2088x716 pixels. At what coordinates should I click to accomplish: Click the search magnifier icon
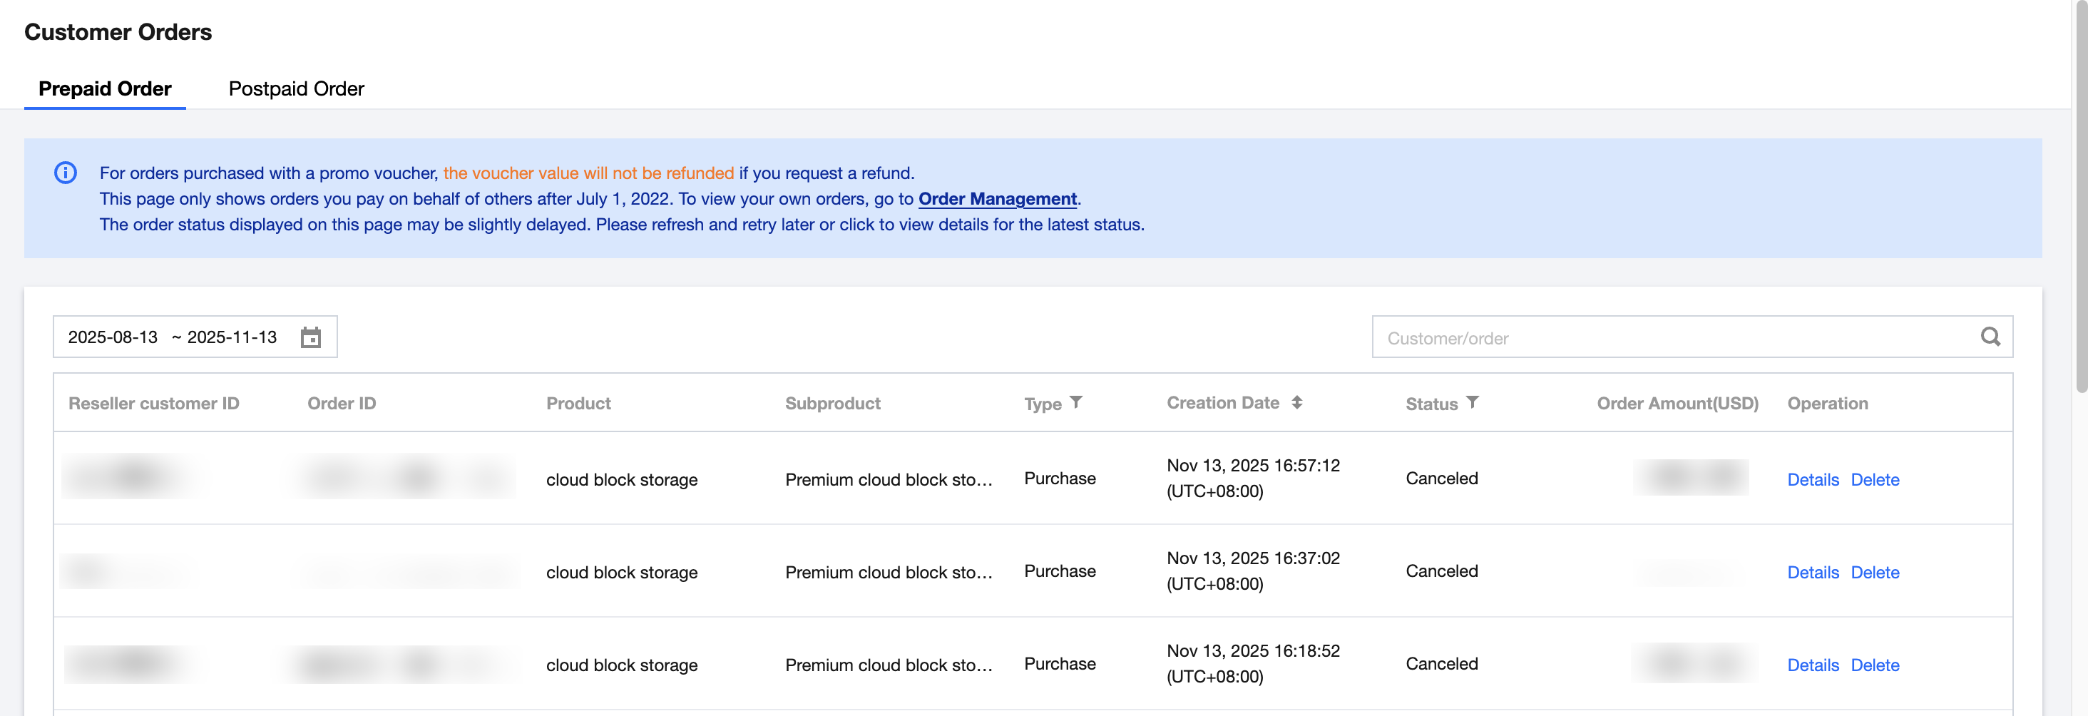[x=1990, y=337]
